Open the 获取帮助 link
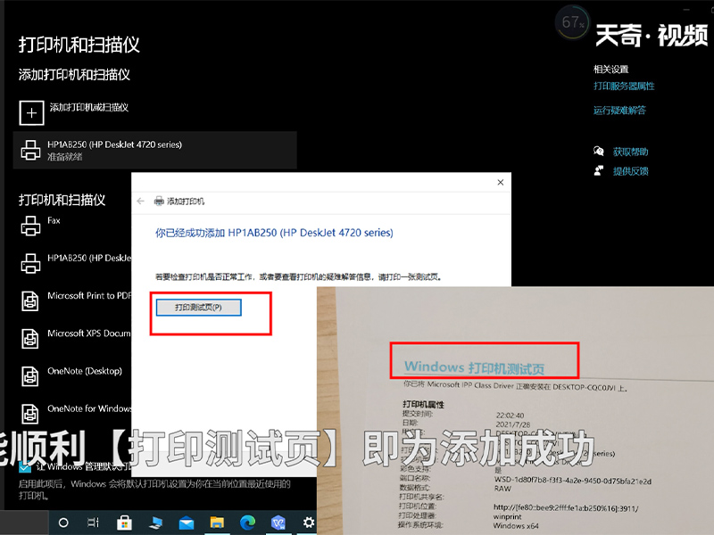 (631, 152)
